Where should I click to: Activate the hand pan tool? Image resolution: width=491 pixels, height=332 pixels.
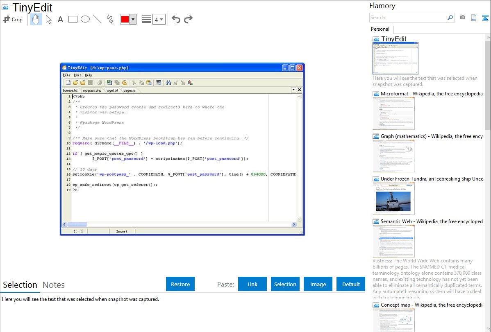pos(36,19)
